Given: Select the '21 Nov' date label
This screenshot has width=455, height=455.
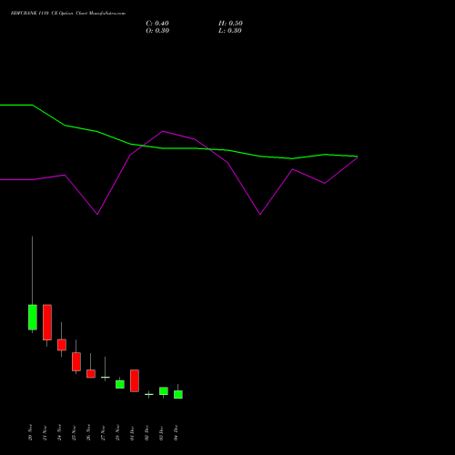Looking at the screenshot, I should point(45,432).
